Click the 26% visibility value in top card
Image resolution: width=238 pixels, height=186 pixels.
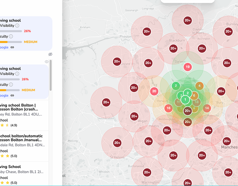click(27, 31)
